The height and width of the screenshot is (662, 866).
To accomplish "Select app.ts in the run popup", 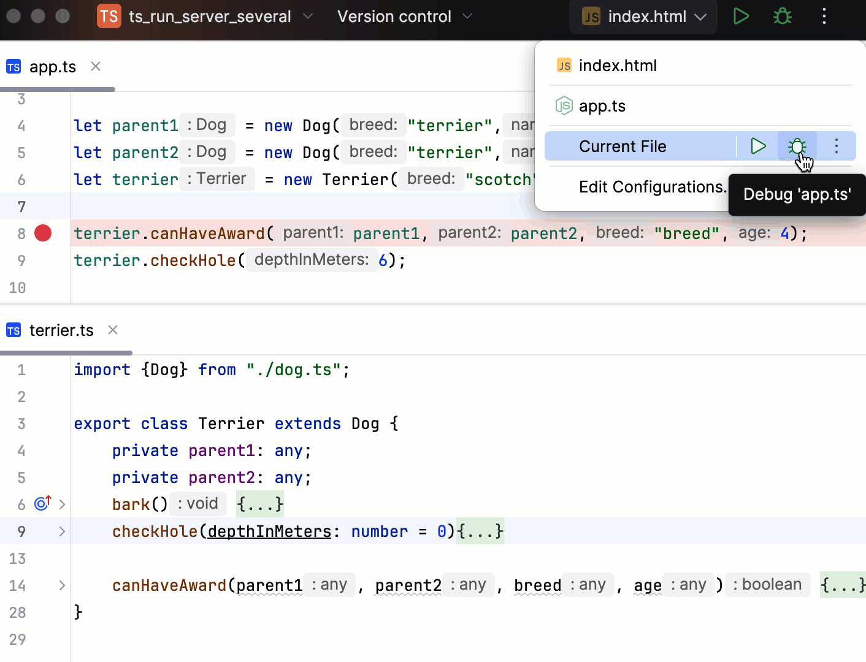I will tap(602, 105).
